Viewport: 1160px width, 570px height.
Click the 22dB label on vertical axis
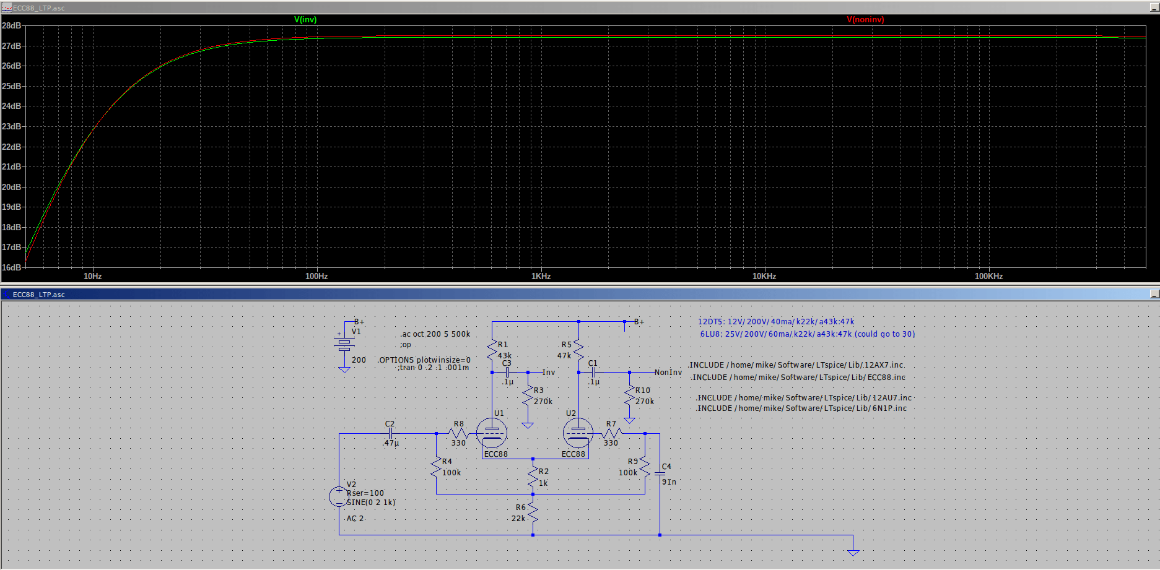12,147
